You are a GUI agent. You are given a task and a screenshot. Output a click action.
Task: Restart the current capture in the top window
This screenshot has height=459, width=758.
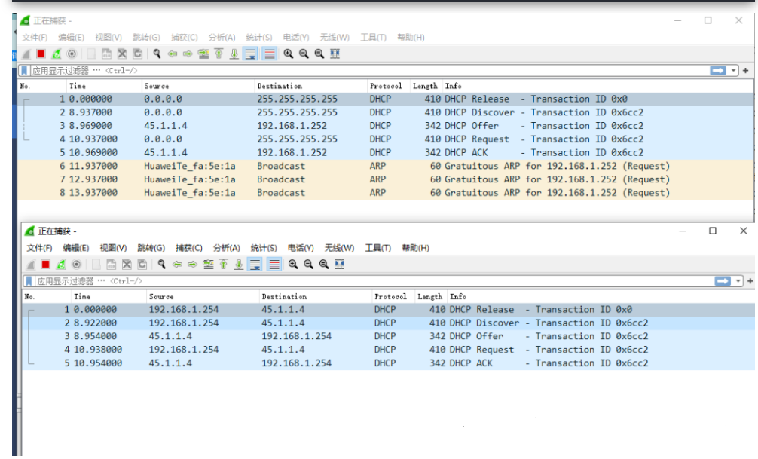pos(56,54)
